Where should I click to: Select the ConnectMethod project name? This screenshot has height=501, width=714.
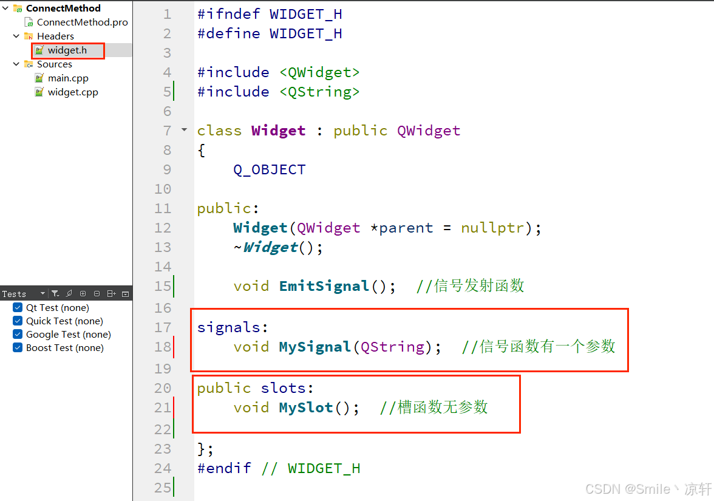click(x=63, y=9)
